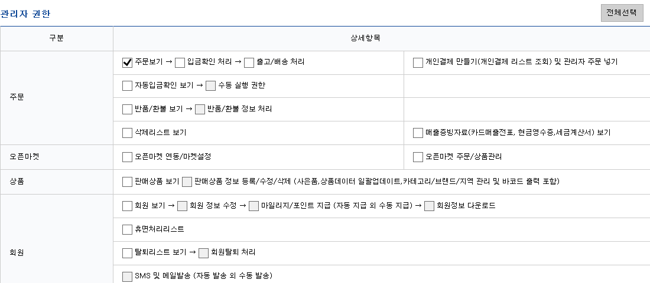Tick 오픈마켓 연동/마켓설정 checkbox
The width and height of the screenshot is (650, 283).
127,157
